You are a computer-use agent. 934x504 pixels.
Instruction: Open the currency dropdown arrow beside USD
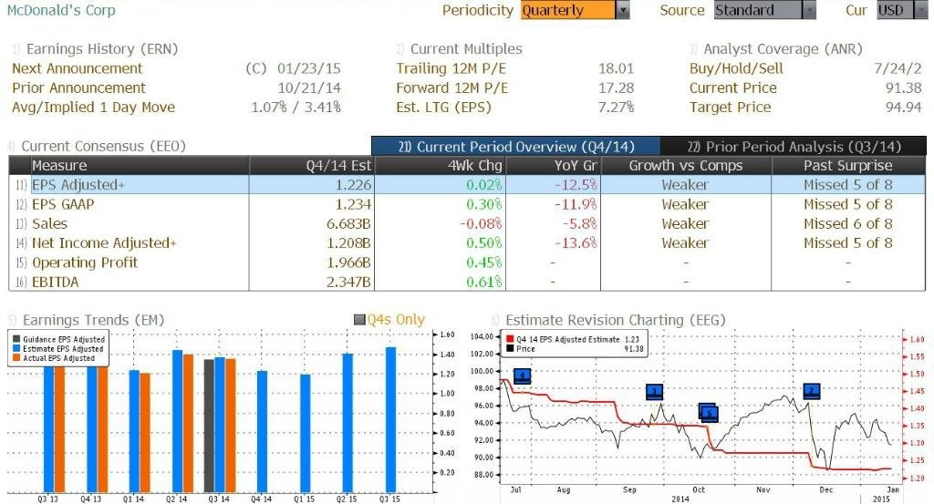[x=921, y=10]
